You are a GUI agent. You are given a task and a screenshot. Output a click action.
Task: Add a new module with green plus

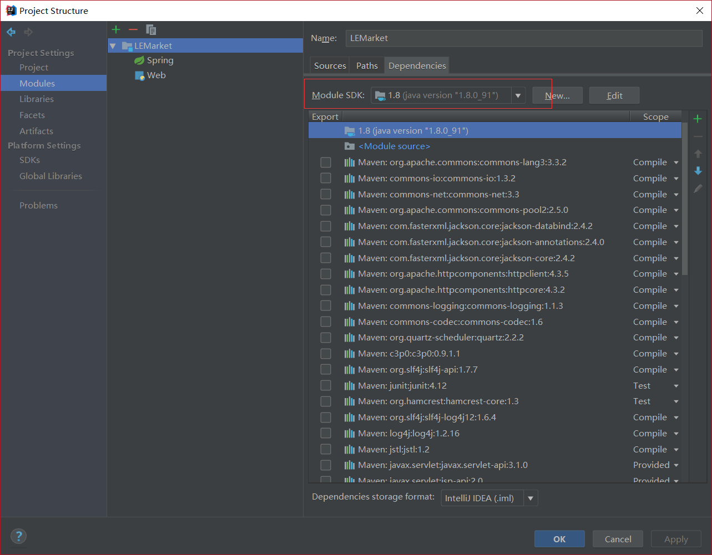pyautogui.click(x=115, y=29)
